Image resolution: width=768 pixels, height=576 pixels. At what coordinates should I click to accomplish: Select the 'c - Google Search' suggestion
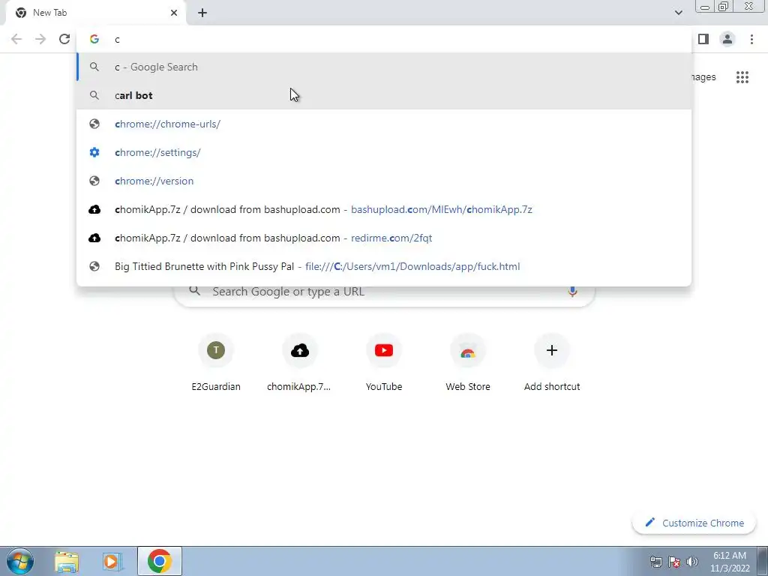(384, 67)
